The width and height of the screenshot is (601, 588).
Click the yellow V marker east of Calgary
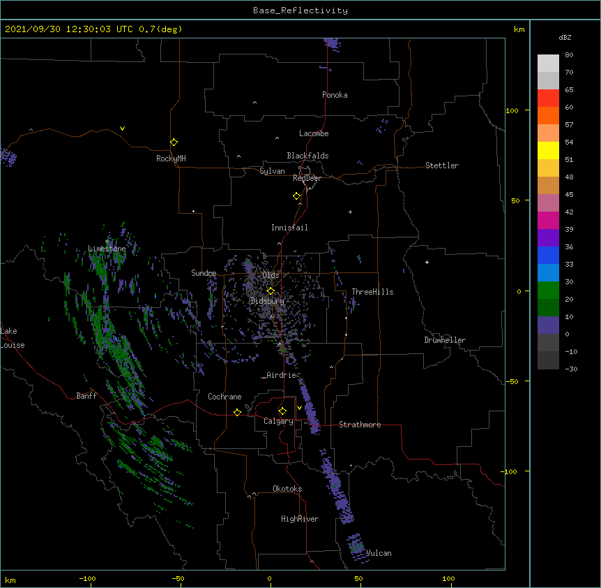(299, 408)
